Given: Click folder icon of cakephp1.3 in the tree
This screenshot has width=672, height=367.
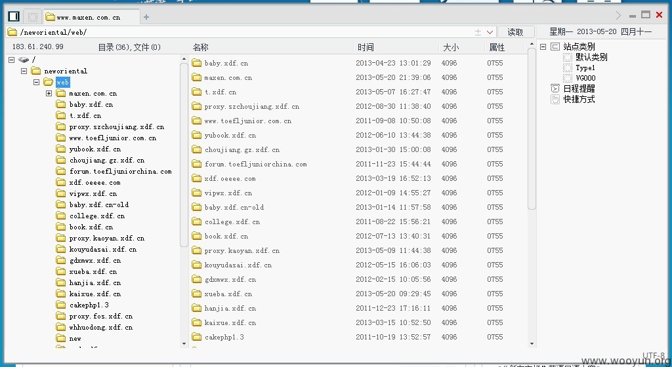Looking at the screenshot, I should point(61,305).
